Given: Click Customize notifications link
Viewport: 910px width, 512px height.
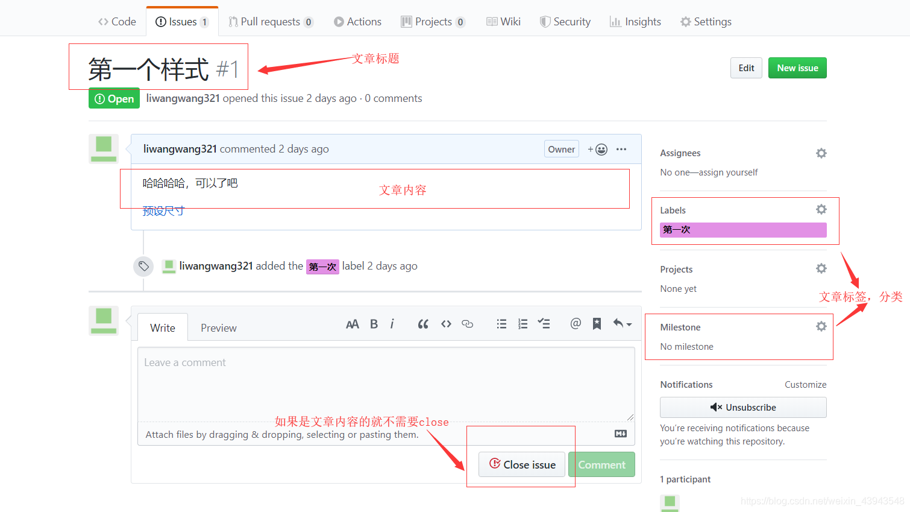Looking at the screenshot, I should (805, 385).
